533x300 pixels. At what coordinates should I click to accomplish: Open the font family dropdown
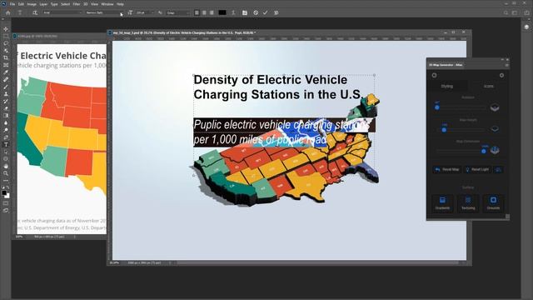tap(62, 12)
